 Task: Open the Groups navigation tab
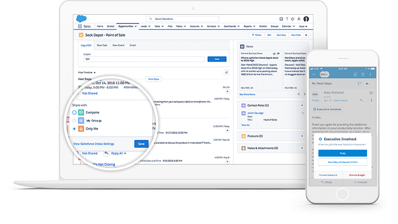coord(274,26)
